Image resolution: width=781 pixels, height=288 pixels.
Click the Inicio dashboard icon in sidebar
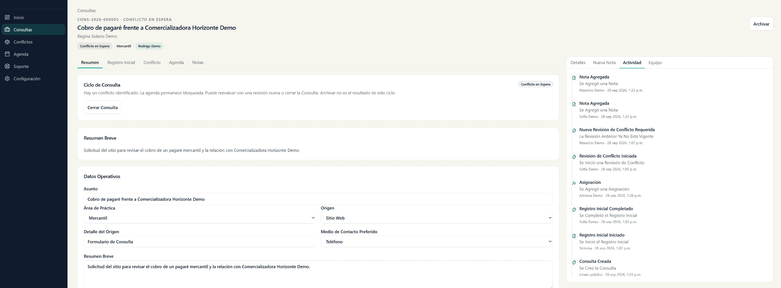coord(7,17)
